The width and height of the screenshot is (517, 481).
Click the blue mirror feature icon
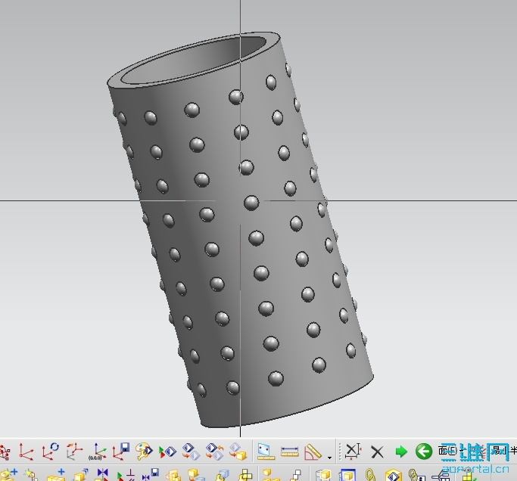click(102, 473)
